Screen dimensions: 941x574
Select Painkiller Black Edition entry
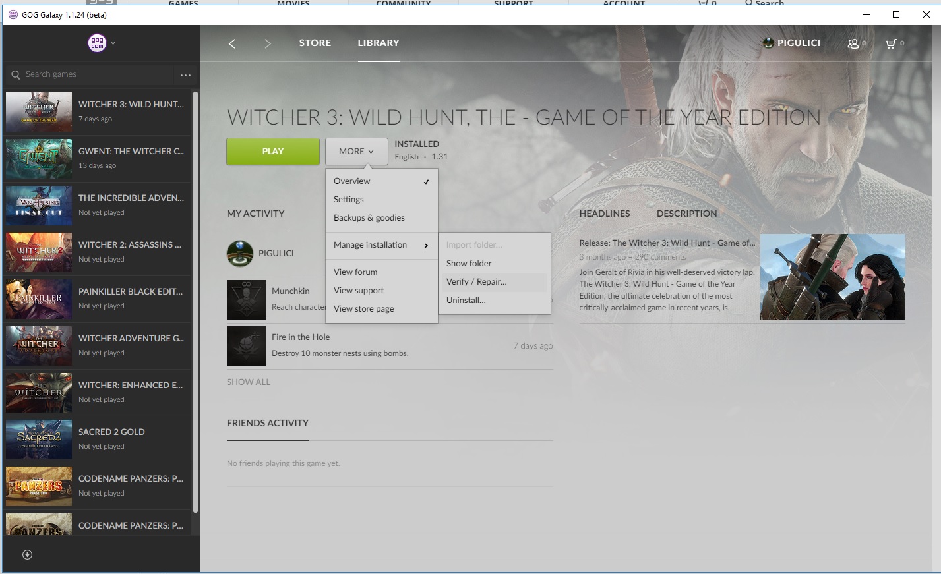[98, 299]
